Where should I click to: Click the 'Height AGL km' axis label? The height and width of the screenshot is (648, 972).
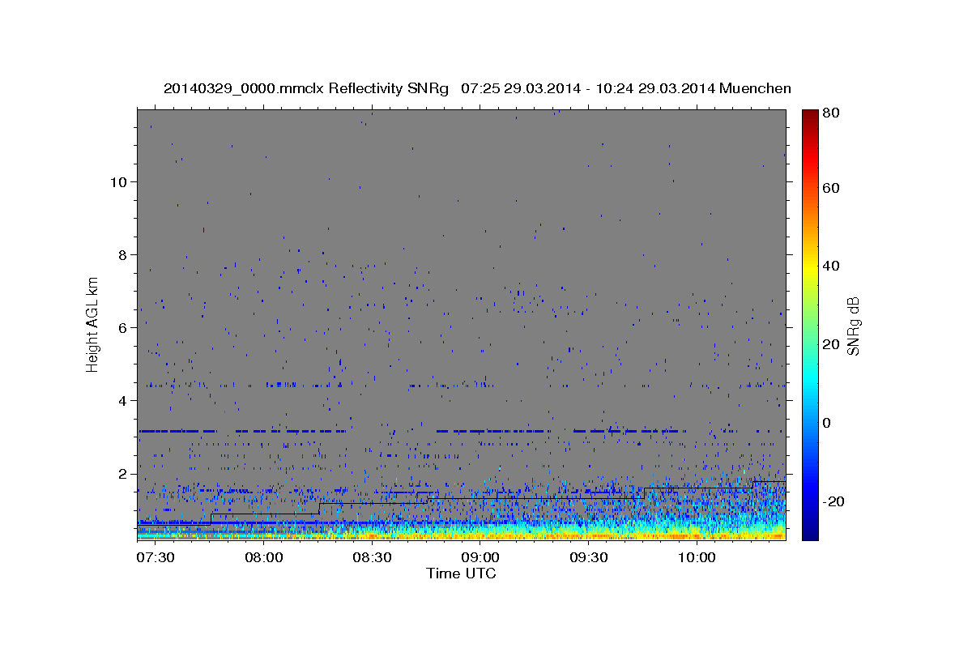[92, 323]
